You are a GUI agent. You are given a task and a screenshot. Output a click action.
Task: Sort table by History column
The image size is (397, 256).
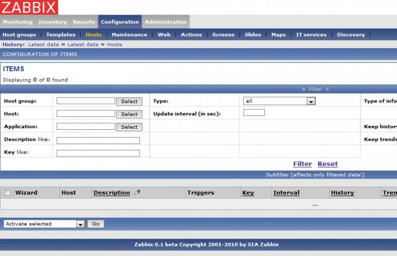pos(342,193)
